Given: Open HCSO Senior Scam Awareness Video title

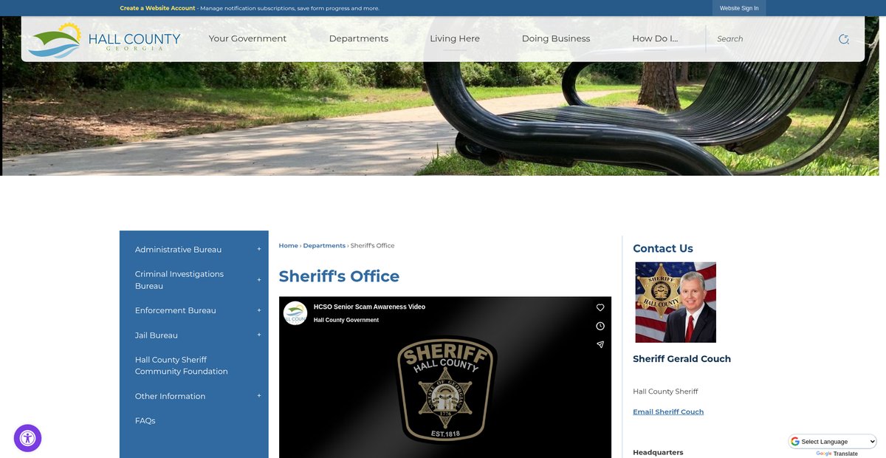Looking at the screenshot, I should click(x=369, y=307).
